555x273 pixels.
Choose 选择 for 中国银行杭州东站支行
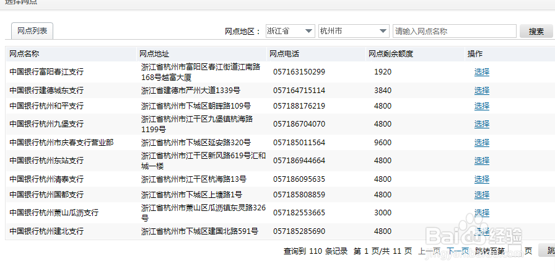coord(482,160)
